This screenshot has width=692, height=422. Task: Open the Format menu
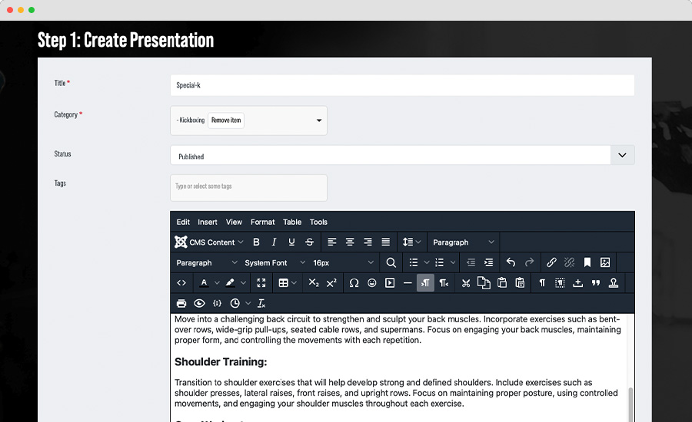coord(262,222)
